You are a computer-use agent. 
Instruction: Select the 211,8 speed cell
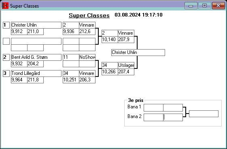click(x=35, y=80)
